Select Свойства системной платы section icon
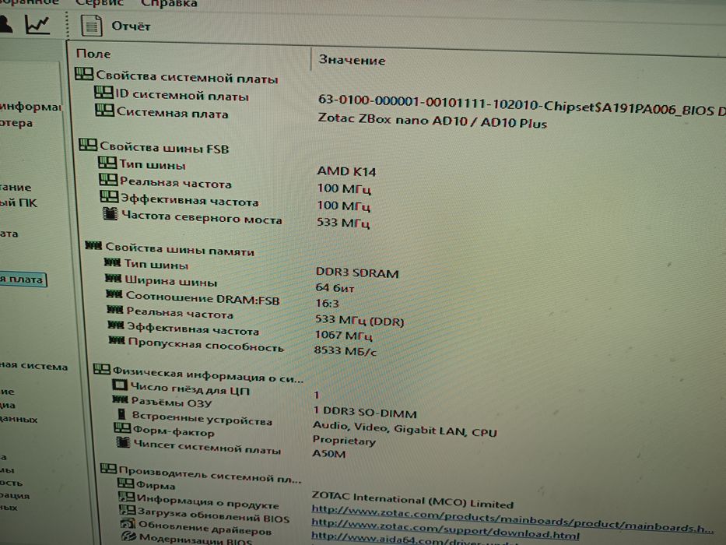This screenshot has height=545, width=726. (x=84, y=74)
